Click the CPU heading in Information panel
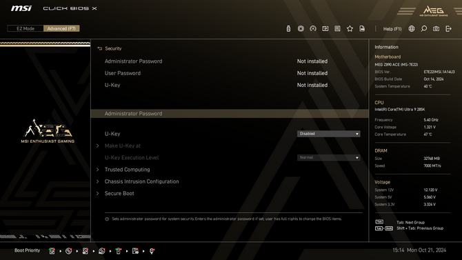Screen dimensions: 462x260 pyautogui.click(x=379, y=103)
